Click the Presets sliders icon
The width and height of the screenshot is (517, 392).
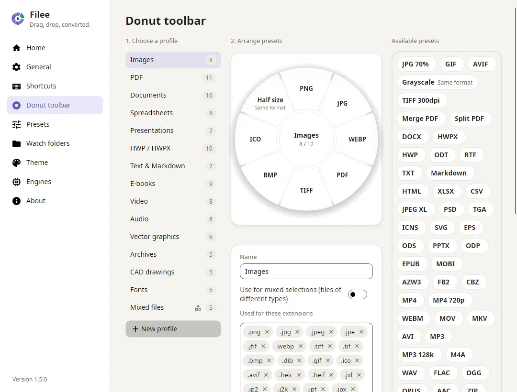16,124
